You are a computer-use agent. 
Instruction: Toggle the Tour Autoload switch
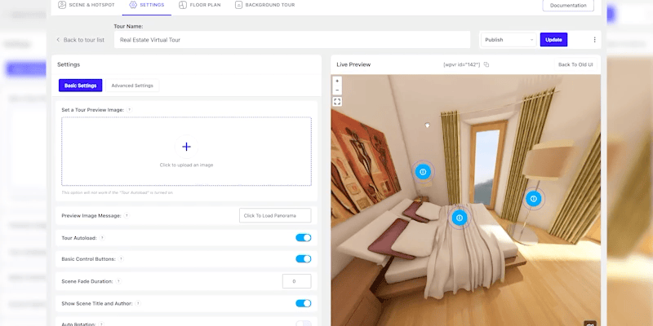coord(303,238)
